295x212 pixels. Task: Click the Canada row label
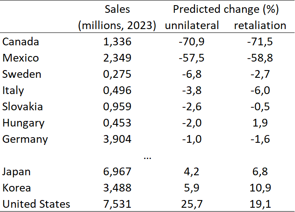coord(21,41)
